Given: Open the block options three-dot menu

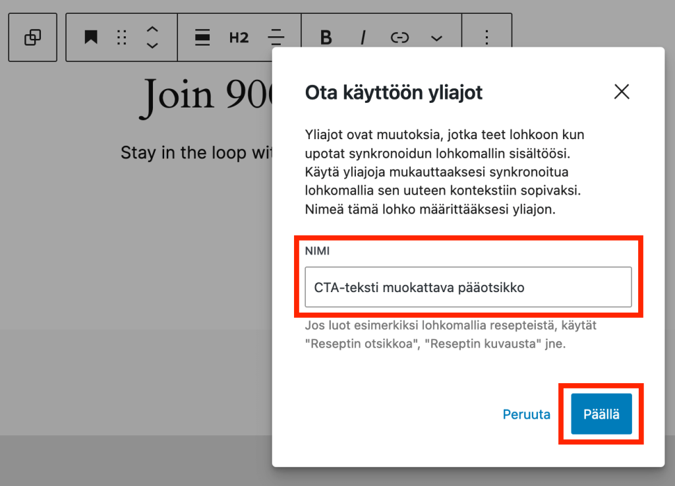Looking at the screenshot, I should (487, 38).
